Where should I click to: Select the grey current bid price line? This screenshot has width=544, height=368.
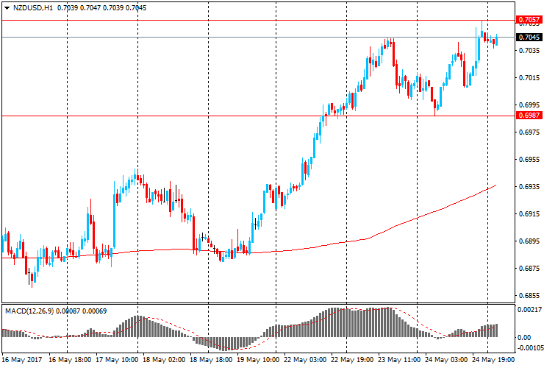click(x=259, y=37)
